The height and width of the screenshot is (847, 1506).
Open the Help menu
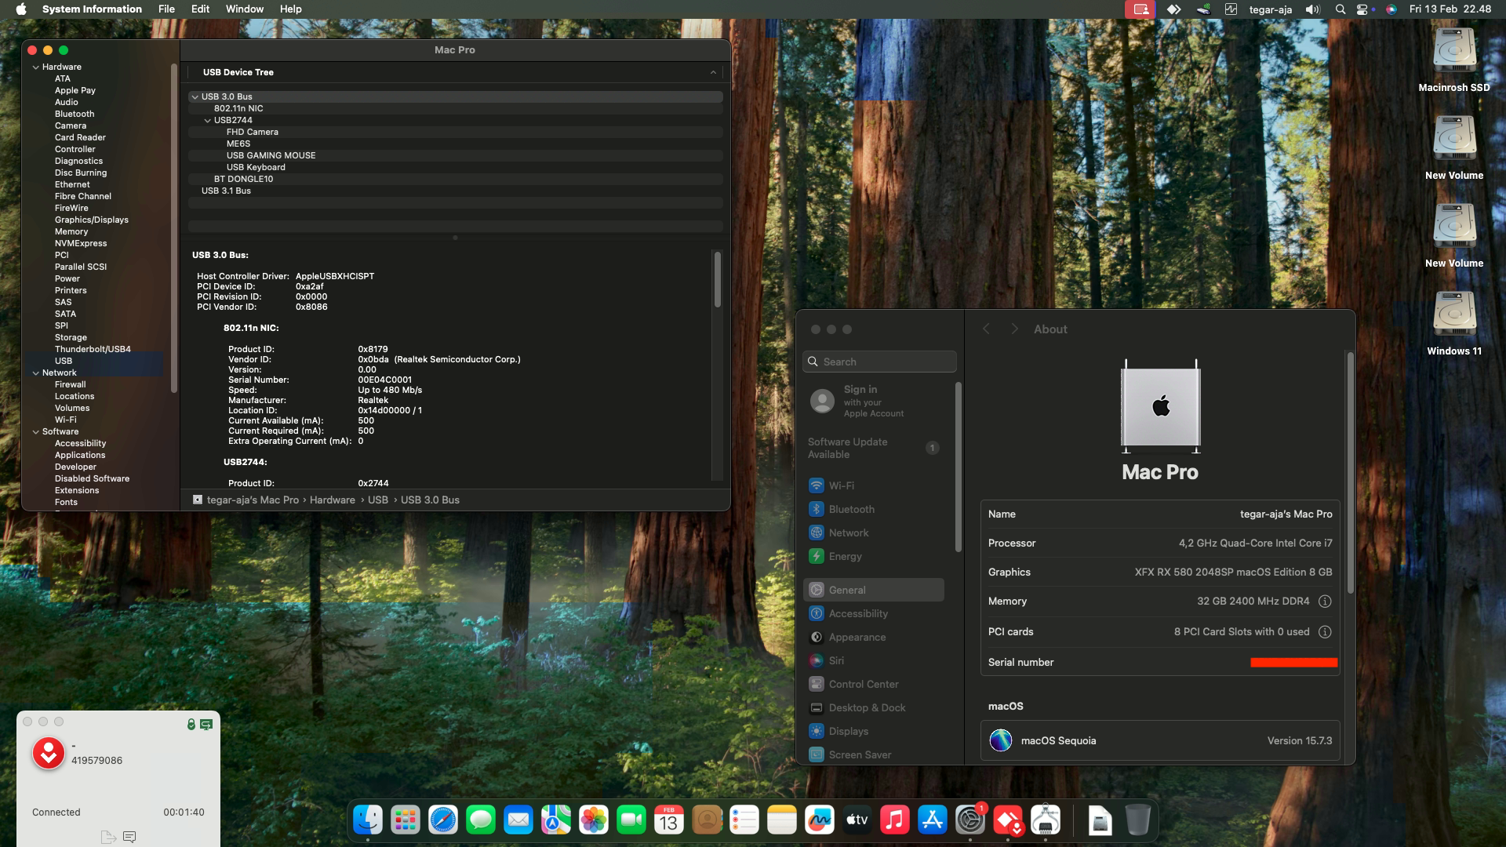(290, 9)
